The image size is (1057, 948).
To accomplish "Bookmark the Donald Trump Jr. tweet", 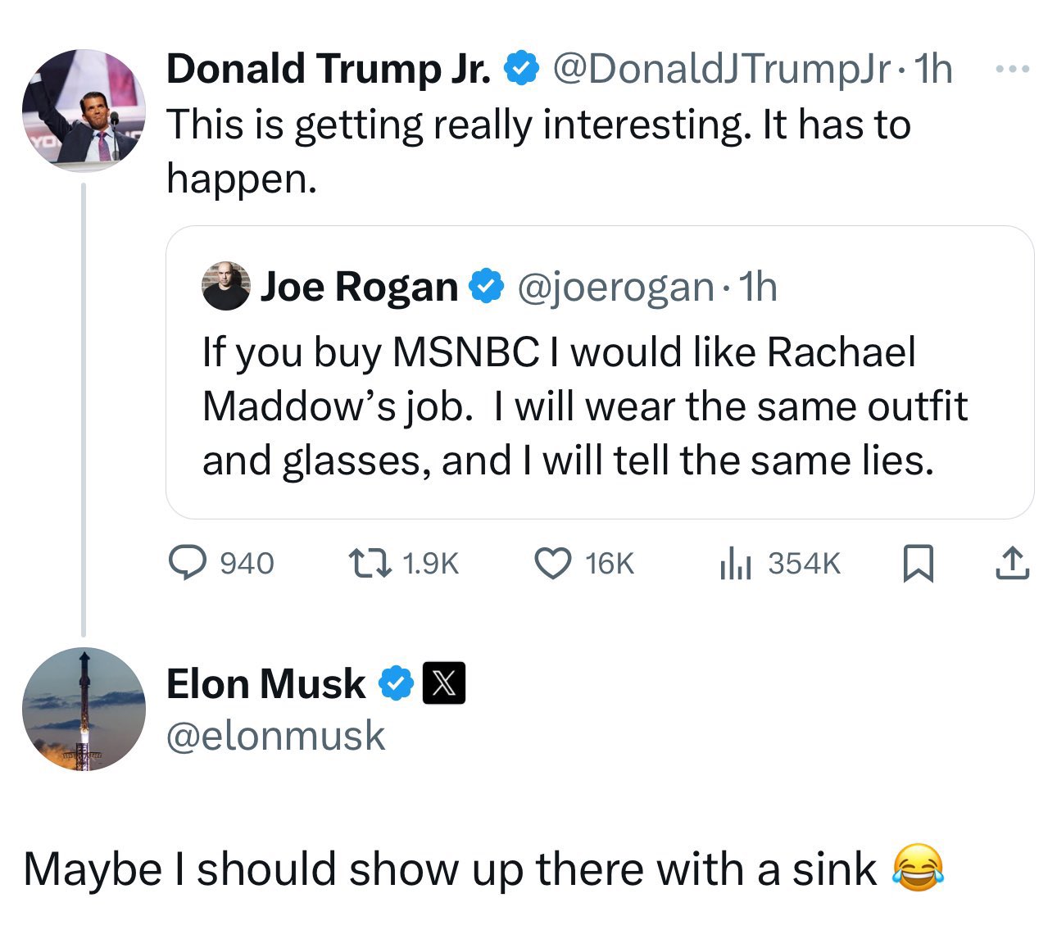I will click(918, 564).
